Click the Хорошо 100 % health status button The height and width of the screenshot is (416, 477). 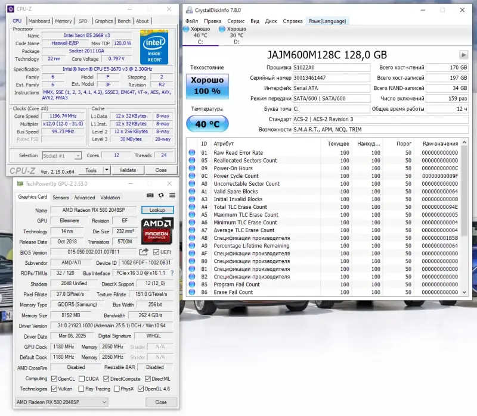point(207,86)
